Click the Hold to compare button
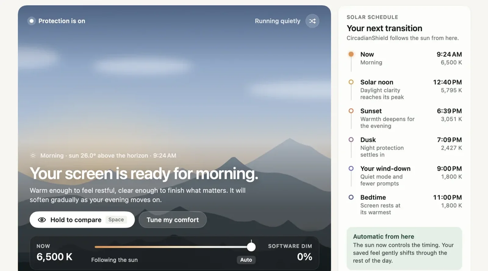 point(82,220)
